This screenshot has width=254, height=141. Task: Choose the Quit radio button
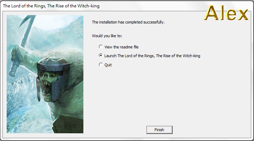click(101, 65)
